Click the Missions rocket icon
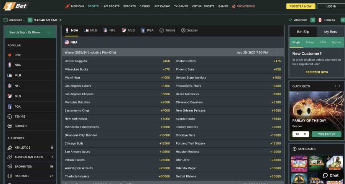Image resolution: width=345 pixels, height=184 pixels. pyautogui.click(x=67, y=7)
